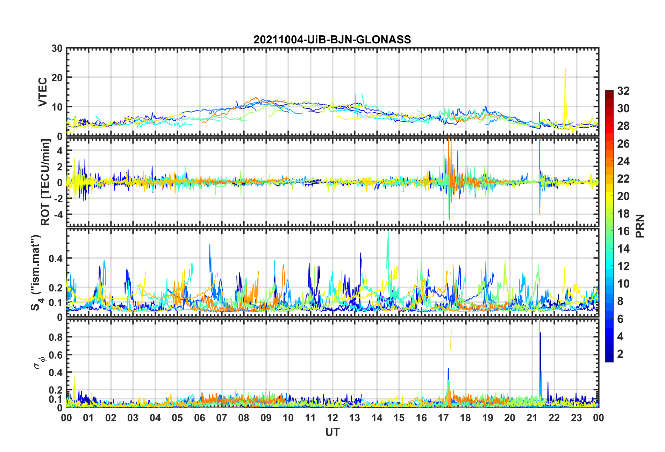Click colorbar tick label 32

click(x=623, y=91)
